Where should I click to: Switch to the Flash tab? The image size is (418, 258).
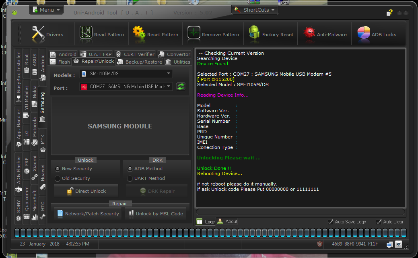pyautogui.click(x=60, y=62)
